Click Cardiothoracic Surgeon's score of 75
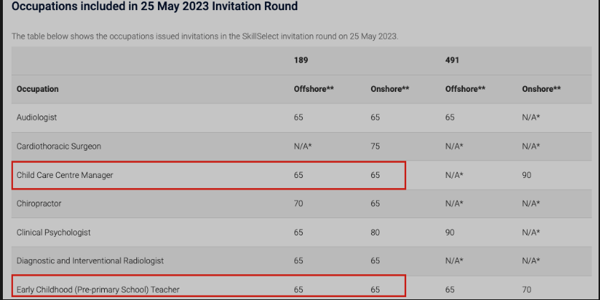This screenshot has width=600, height=300. coord(375,146)
